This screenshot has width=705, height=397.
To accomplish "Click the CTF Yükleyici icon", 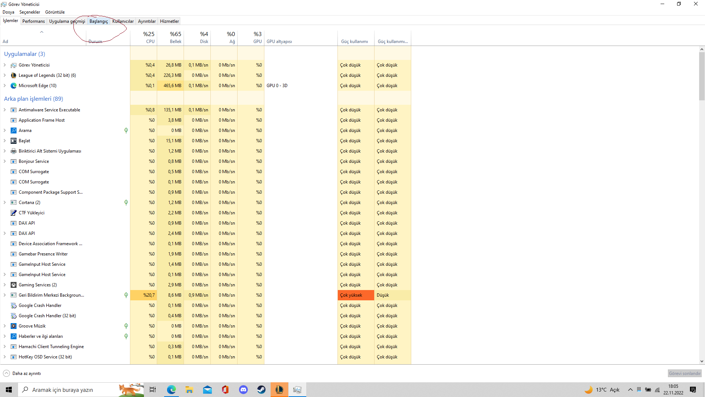I will click(x=14, y=213).
